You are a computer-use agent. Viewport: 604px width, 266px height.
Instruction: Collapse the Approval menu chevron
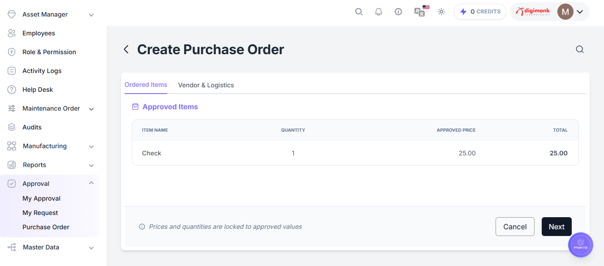(91, 183)
